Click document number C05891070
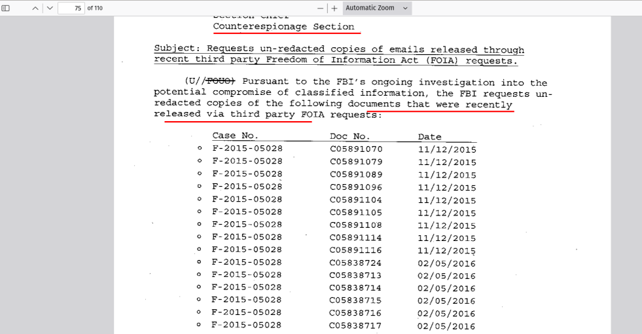This screenshot has height=334, width=642. [356, 149]
